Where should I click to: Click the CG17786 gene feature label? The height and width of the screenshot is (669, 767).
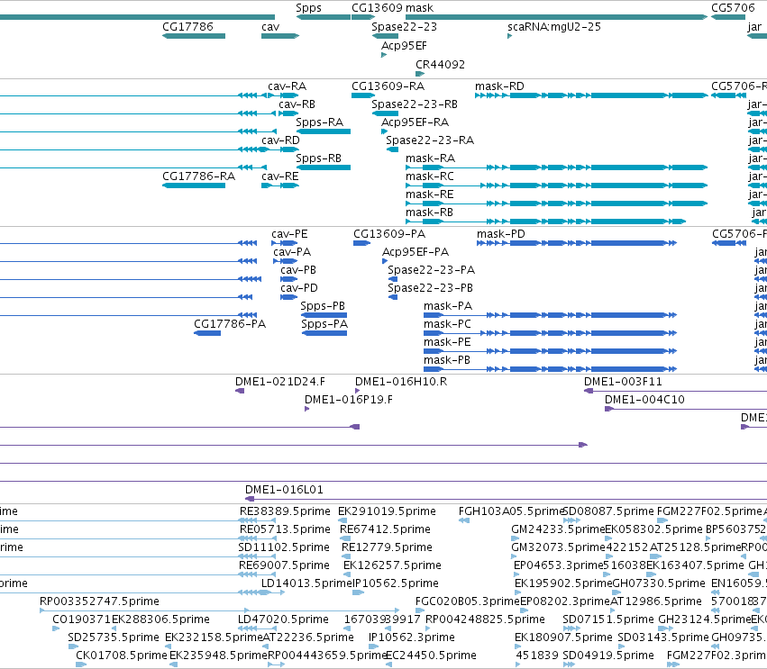pyautogui.click(x=187, y=27)
